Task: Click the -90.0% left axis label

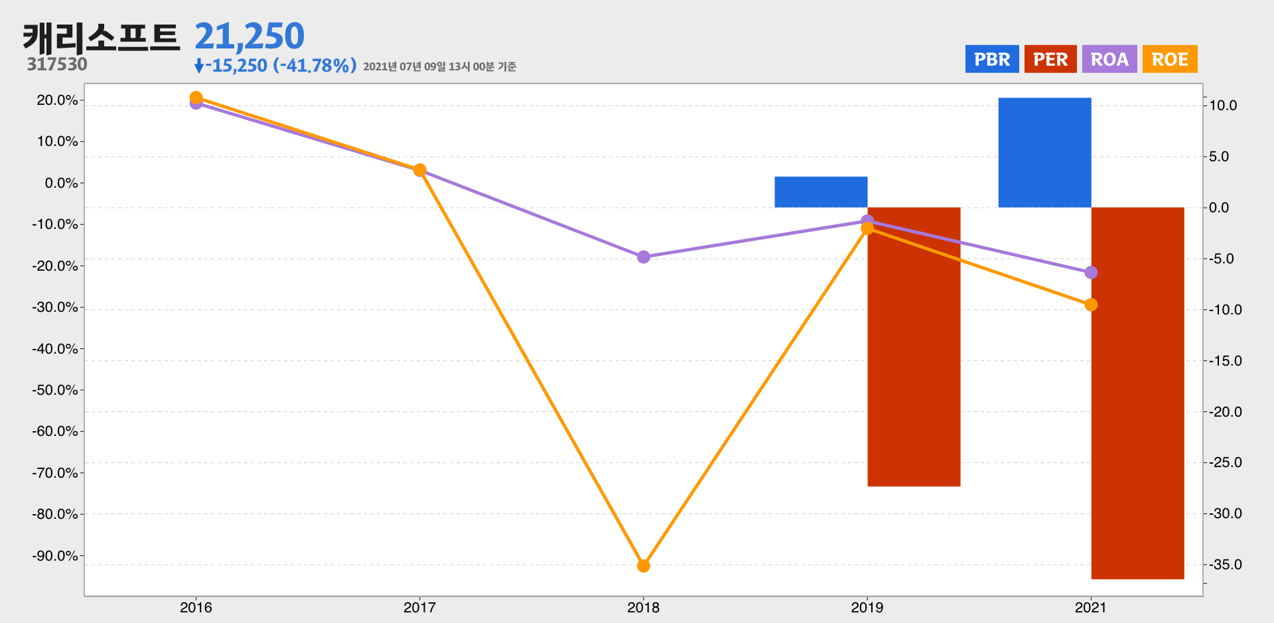Action: pyautogui.click(x=55, y=556)
